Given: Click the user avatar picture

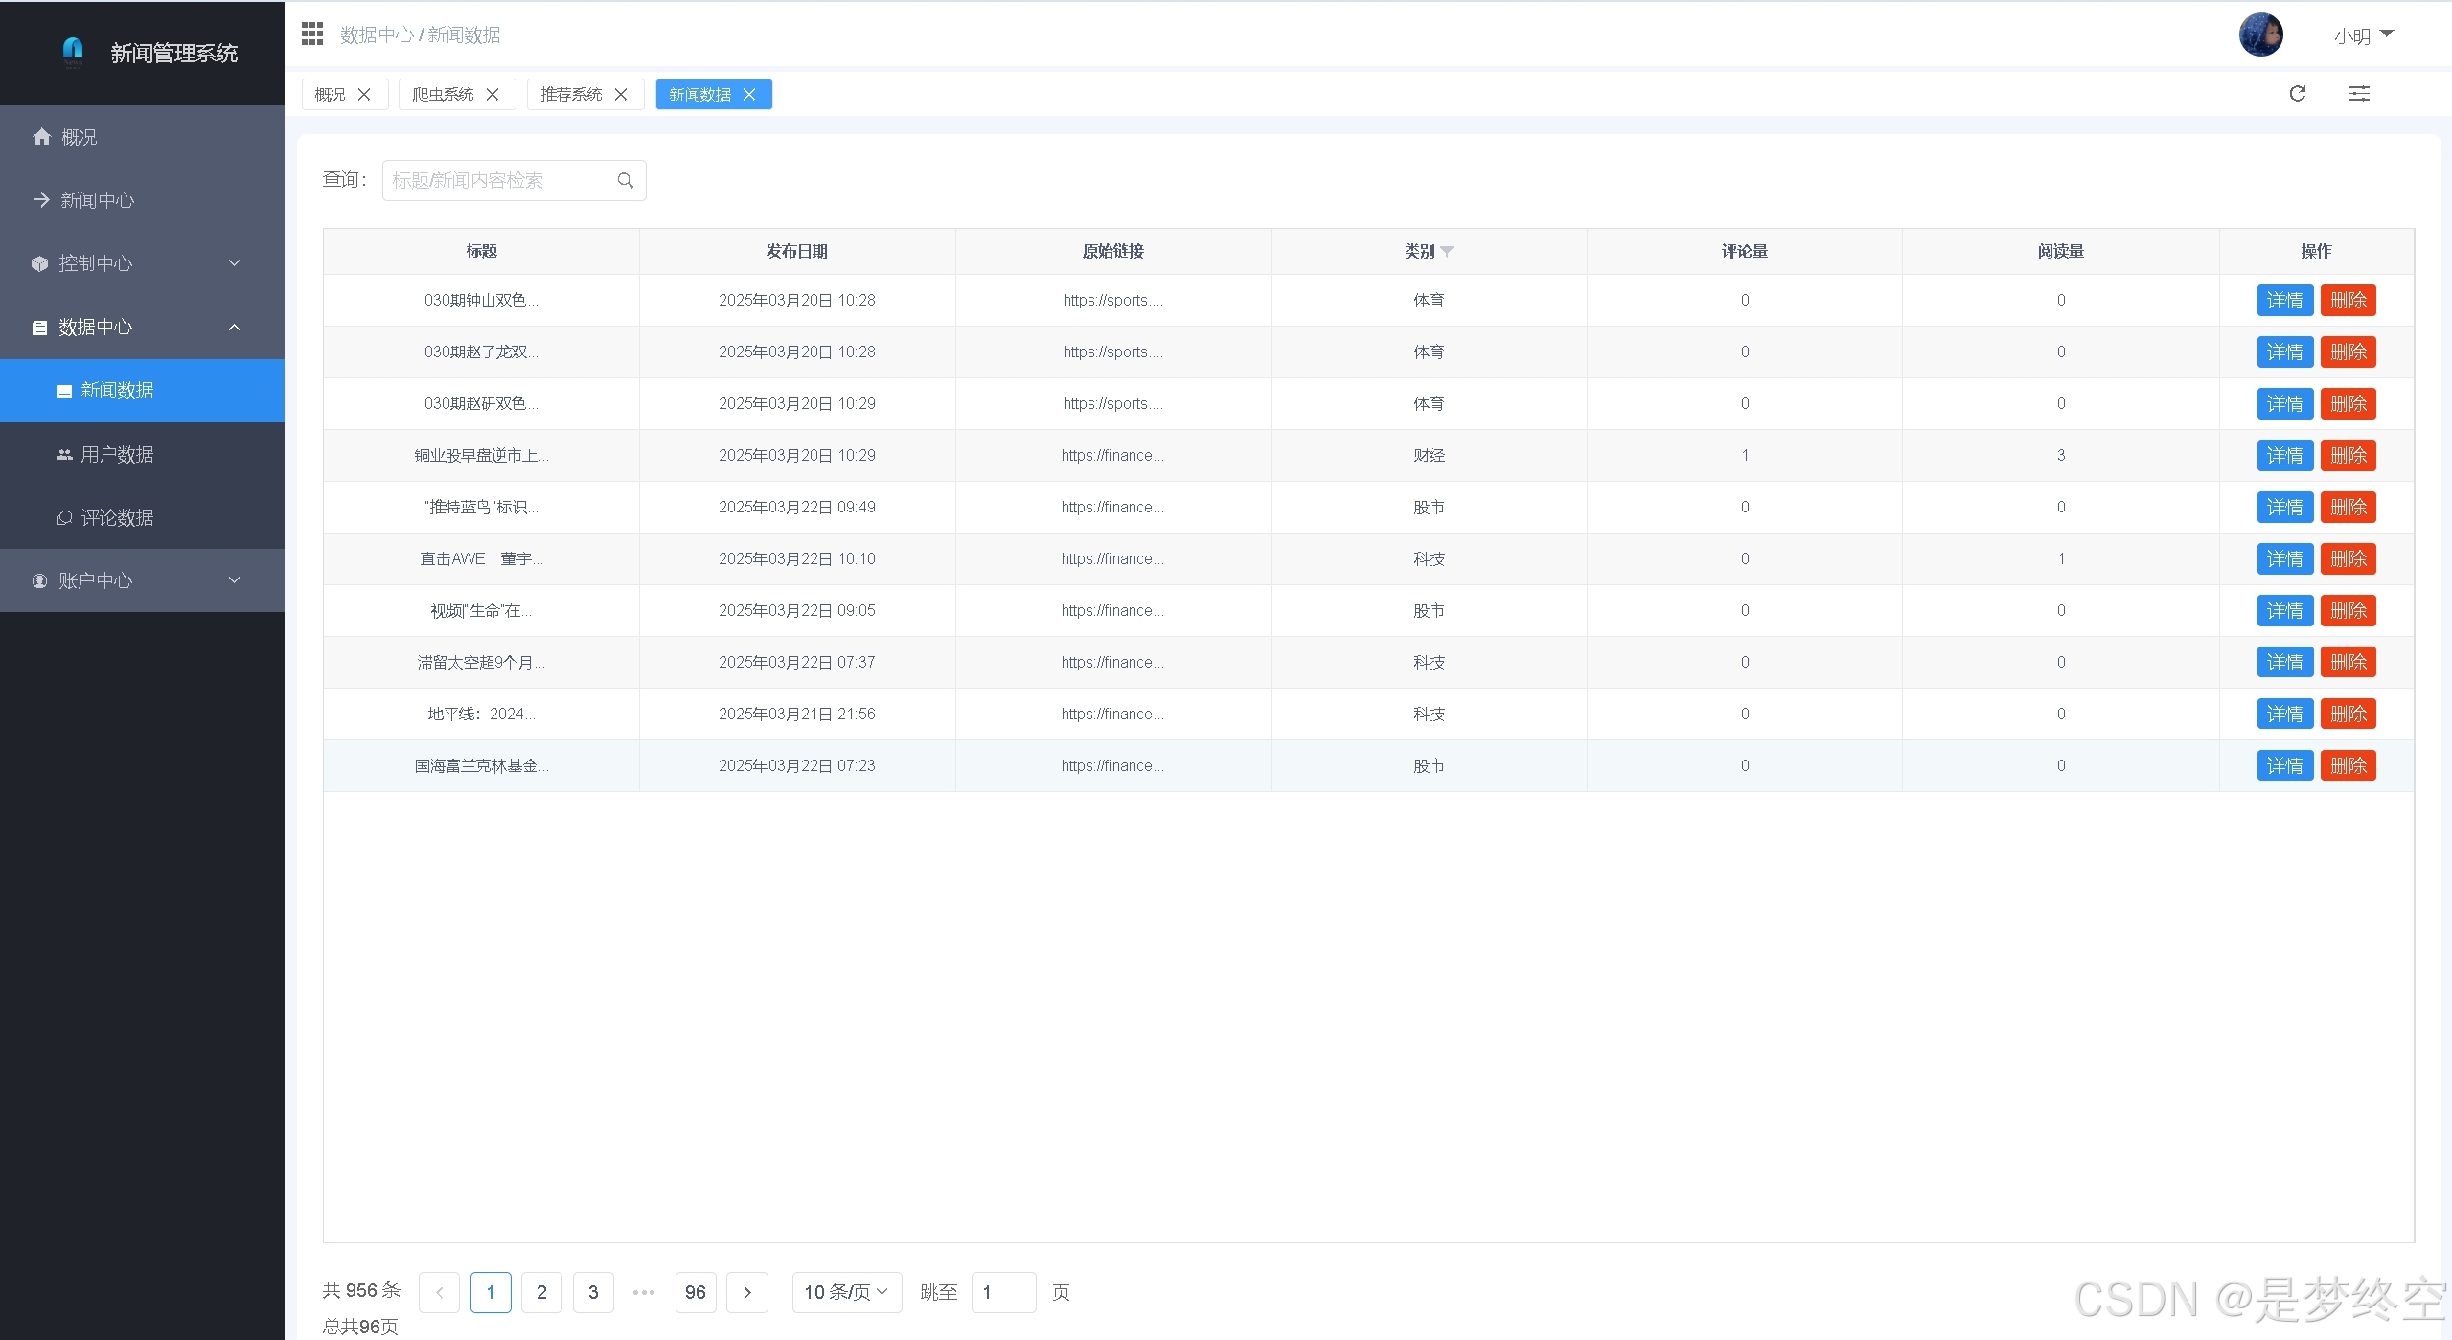Looking at the screenshot, I should click(x=2259, y=35).
